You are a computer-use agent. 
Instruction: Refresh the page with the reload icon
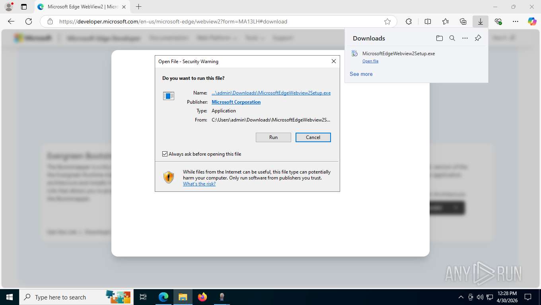coord(29,21)
